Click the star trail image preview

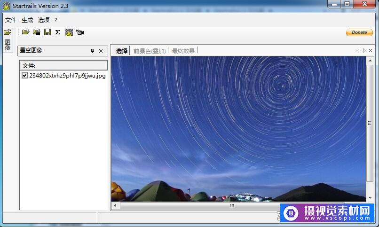tap(238, 129)
